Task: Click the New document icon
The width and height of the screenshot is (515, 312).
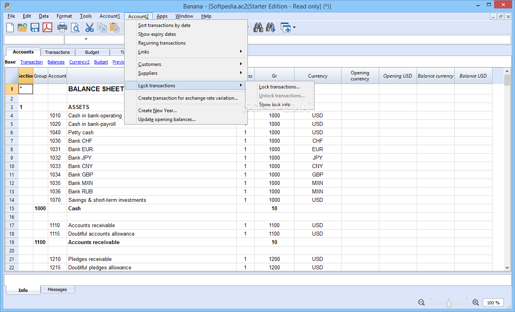Action: pos(10,27)
